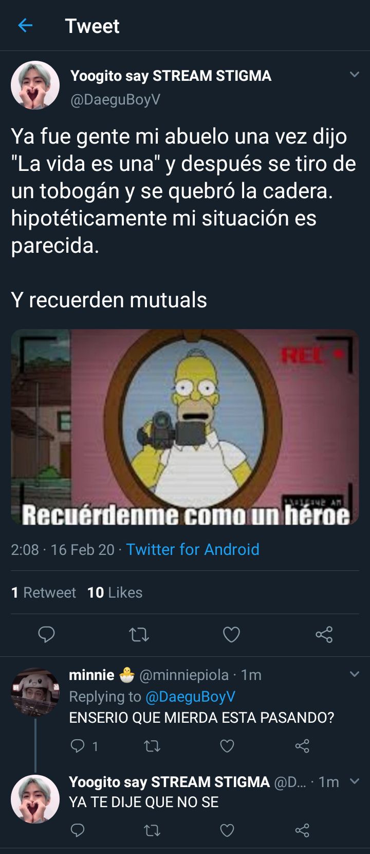
Task: Open options chevron on main tweet
Action: (x=354, y=75)
